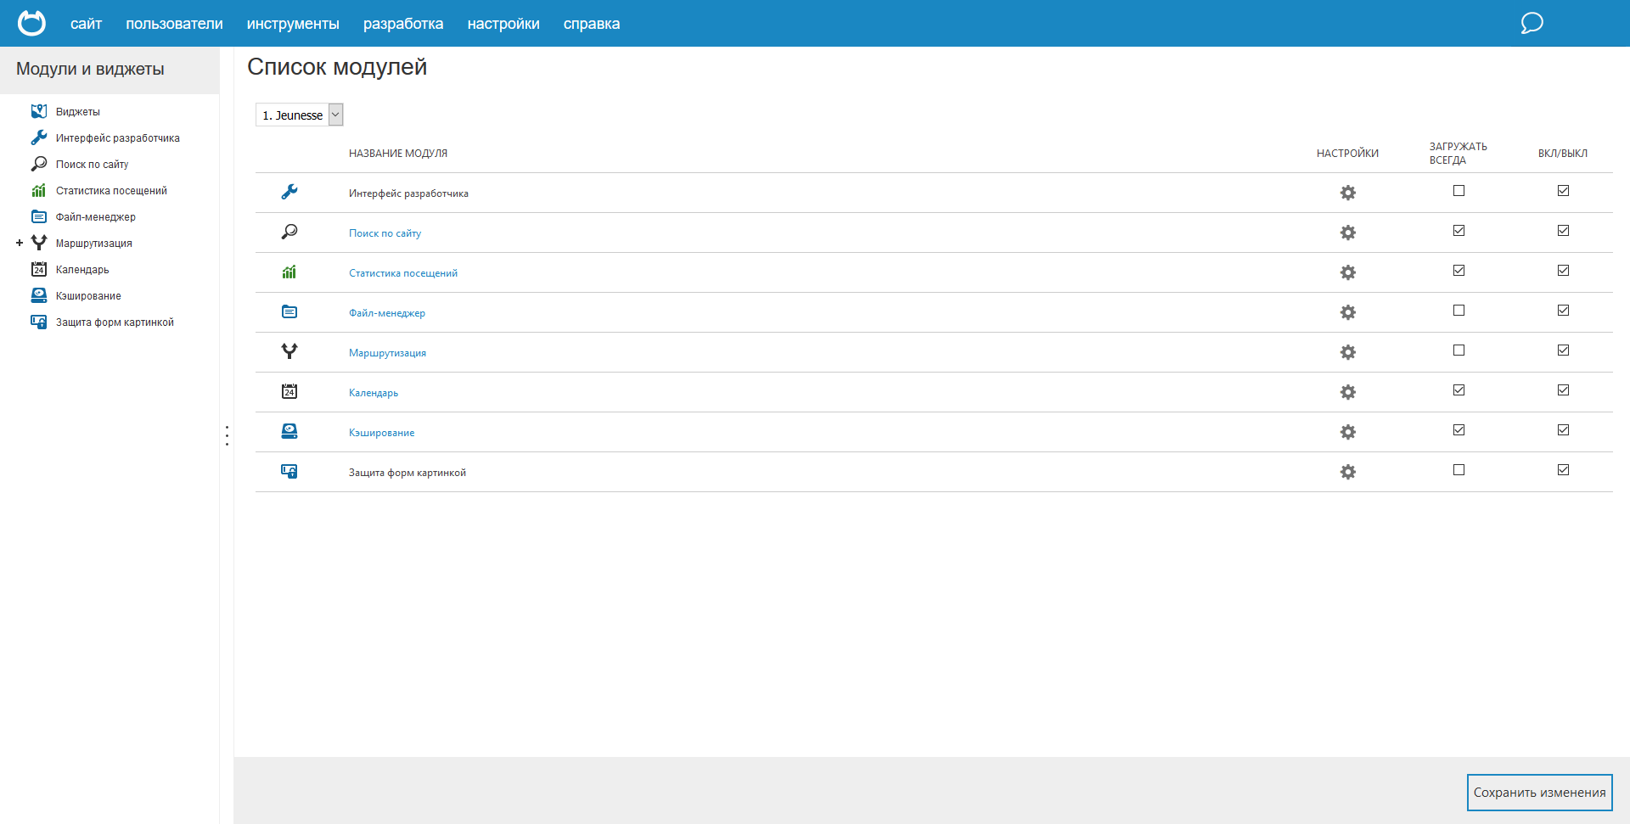Screen dimensions: 1630x824
Task: Open settings gear for Статистика посещений
Action: coord(1348,272)
